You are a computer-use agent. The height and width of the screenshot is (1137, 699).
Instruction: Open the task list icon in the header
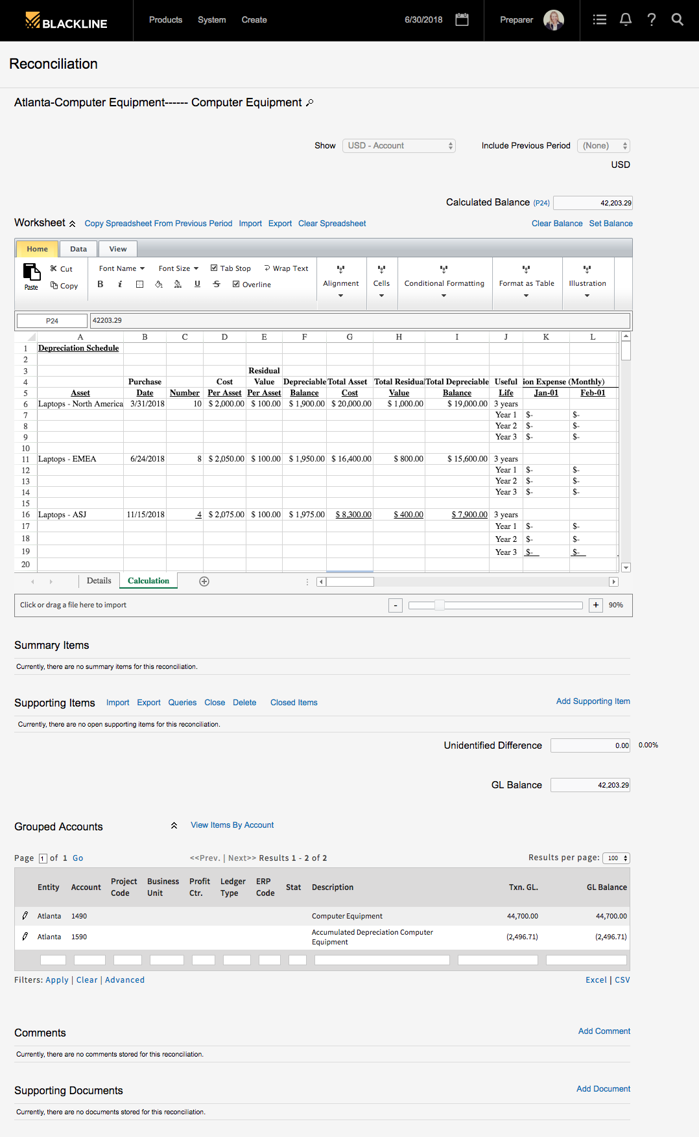pyautogui.click(x=600, y=19)
